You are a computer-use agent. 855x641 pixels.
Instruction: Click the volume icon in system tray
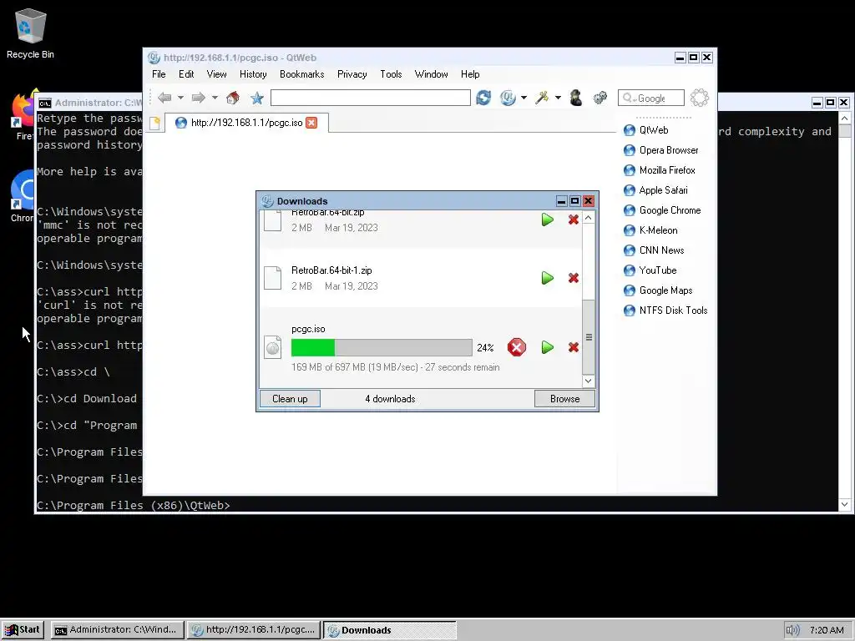(x=792, y=630)
